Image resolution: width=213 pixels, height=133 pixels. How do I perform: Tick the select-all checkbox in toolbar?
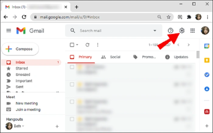[x=72, y=45]
